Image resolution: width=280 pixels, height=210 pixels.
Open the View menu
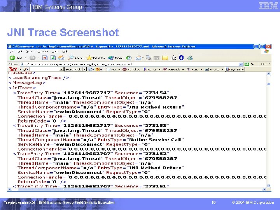click(x=29, y=51)
